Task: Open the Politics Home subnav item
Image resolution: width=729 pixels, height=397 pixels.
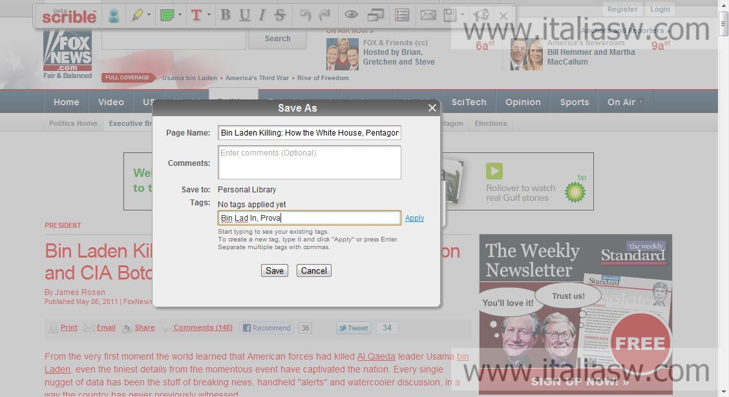Action: (74, 123)
